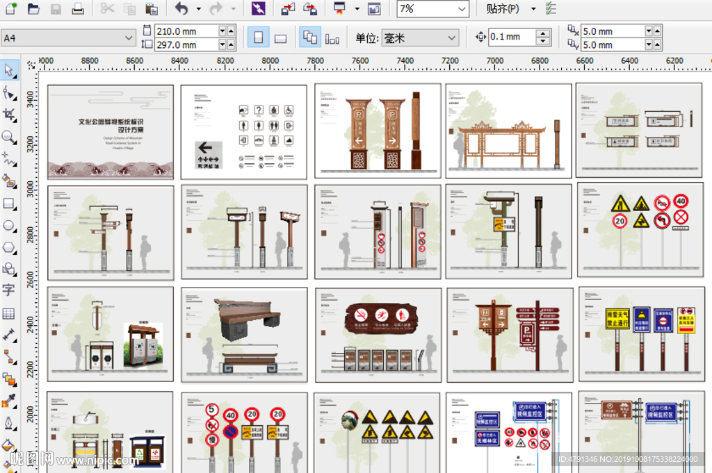The image size is (712, 473).
Task: Select the page with the wooden bench
Action: coord(244,335)
